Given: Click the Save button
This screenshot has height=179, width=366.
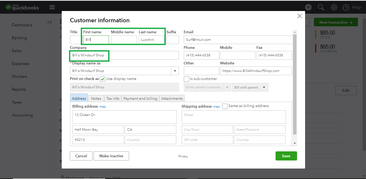Looking at the screenshot, I should 286,156.
